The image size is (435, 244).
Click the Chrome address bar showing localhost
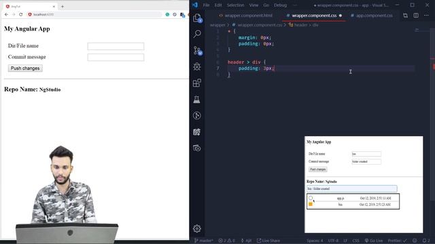(94, 14)
